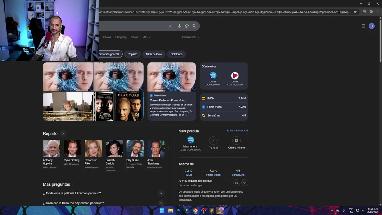Select the Mirar película chip
Viewport: 382px width, 215px height.
pyautogui.click(x=154, y=54)
